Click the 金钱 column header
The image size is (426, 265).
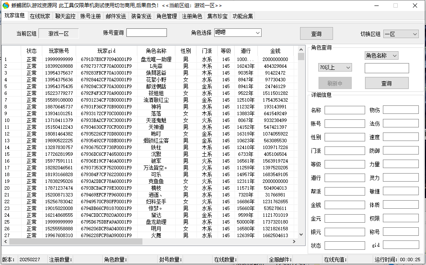[275, 51]
